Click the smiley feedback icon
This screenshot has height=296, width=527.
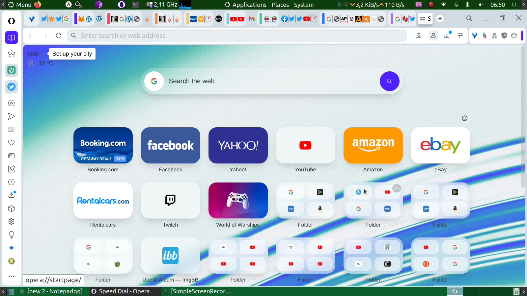[x=465, y=118]
